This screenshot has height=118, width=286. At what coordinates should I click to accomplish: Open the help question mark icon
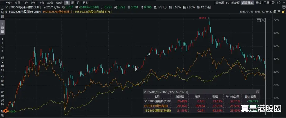(x=278, y=3)
